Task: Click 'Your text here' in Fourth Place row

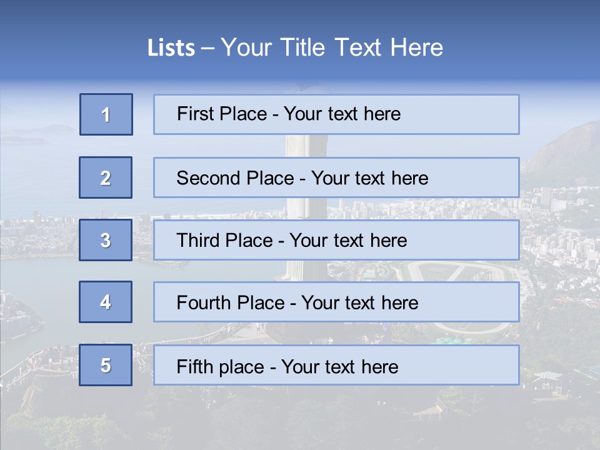Action: (x=359, y=303)
